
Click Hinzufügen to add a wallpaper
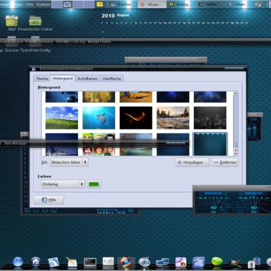pos(192,163)
